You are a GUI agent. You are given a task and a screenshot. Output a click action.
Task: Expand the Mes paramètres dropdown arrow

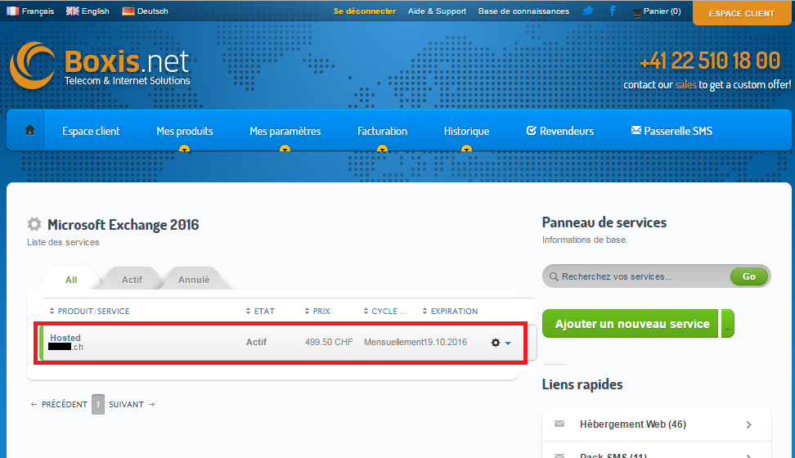pos(285,149)
